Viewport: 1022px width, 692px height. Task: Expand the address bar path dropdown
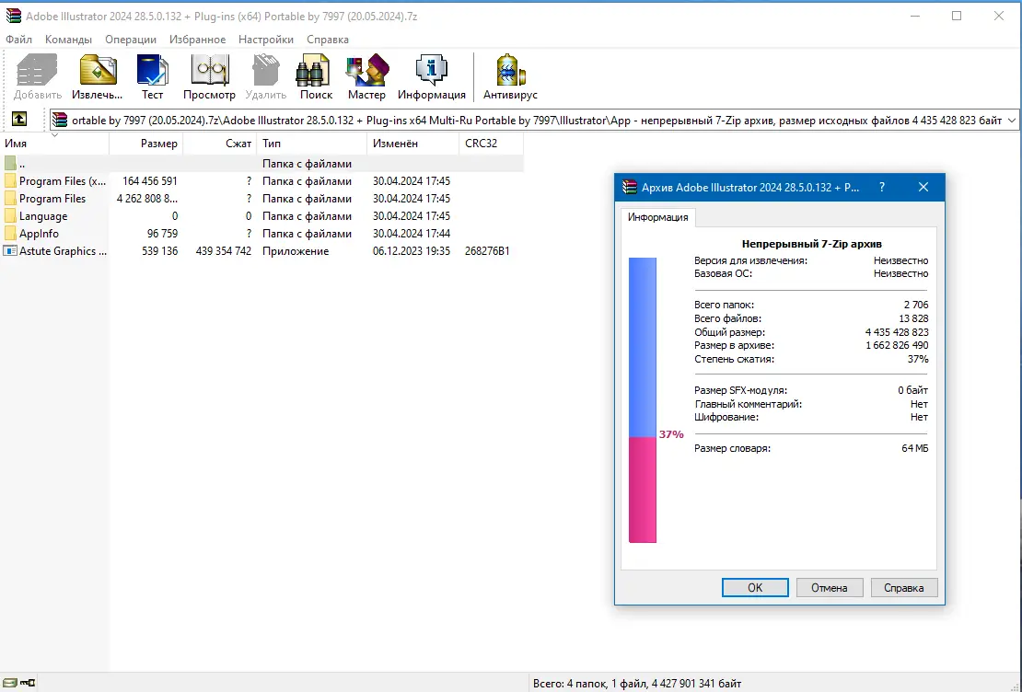point(1012,120)
